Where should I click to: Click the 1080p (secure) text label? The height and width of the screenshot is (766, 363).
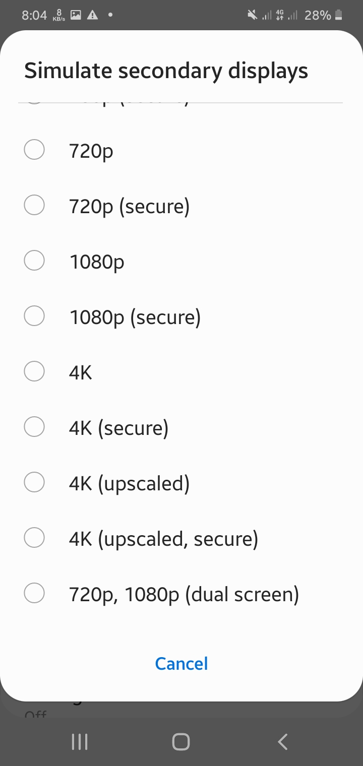click(135, 317)
